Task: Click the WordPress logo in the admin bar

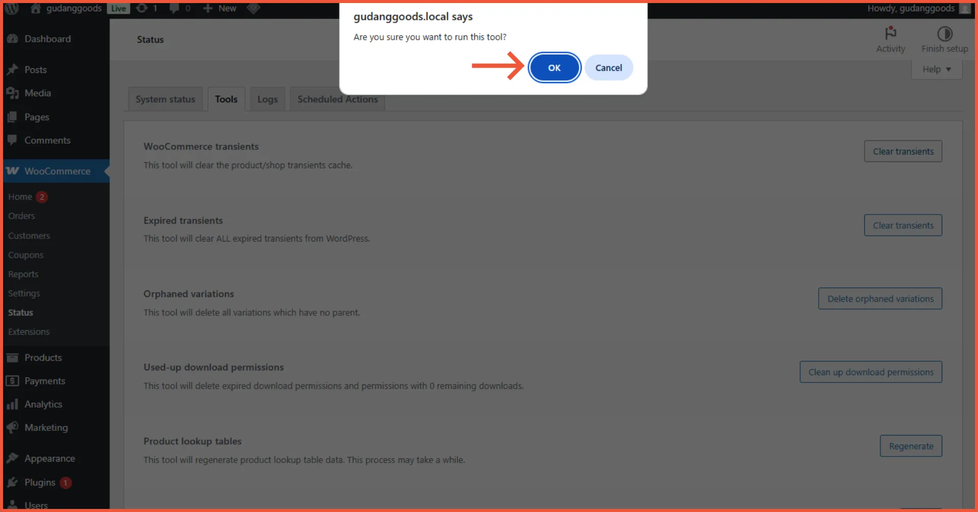Action: [11, 8]
